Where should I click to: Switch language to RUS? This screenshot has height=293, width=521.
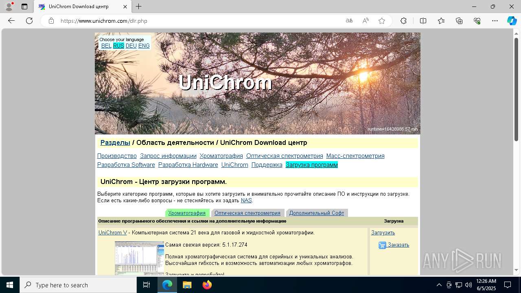(118, 46)
